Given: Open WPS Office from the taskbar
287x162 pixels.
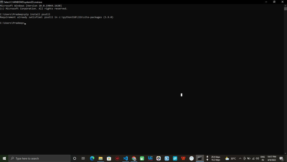Looking at the screenshot, I should point(183,159).
